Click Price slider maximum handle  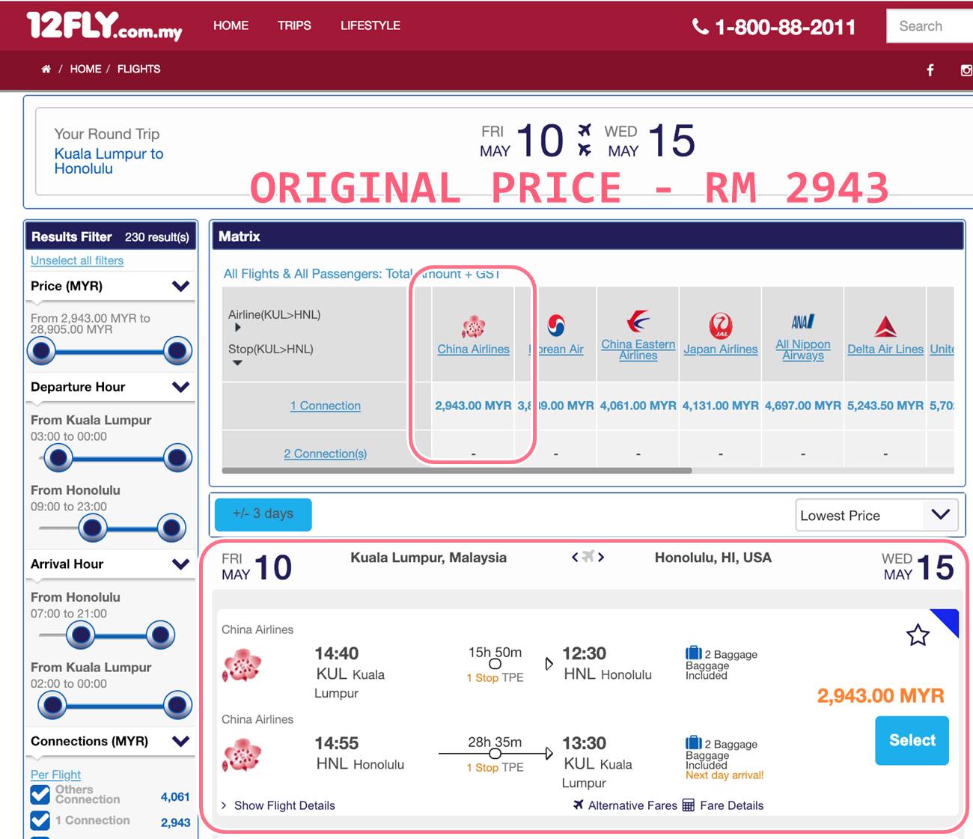point(177,350)
